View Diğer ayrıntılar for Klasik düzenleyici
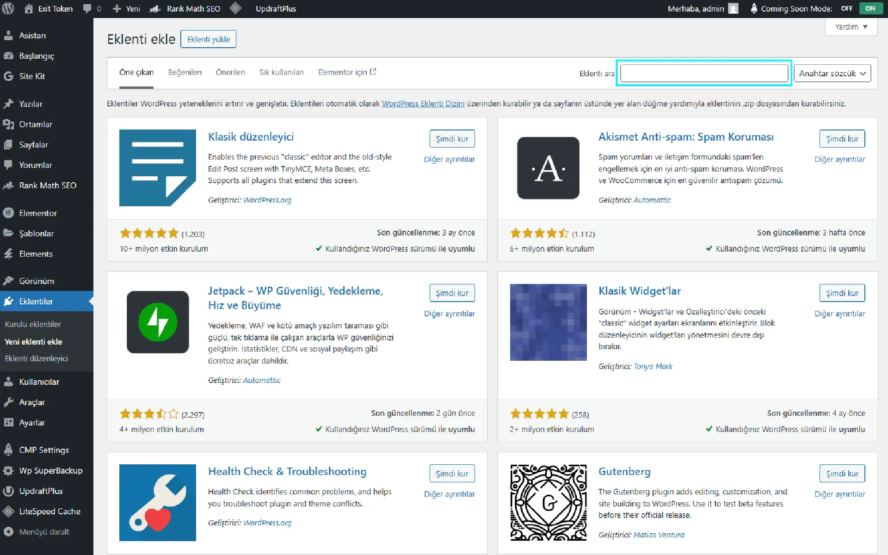The width and height of the screenshot is (888, 555). click(449, 159)
